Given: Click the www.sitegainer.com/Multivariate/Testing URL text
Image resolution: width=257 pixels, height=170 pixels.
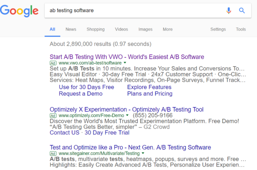Looking at the screenshot, I should 99,153.
